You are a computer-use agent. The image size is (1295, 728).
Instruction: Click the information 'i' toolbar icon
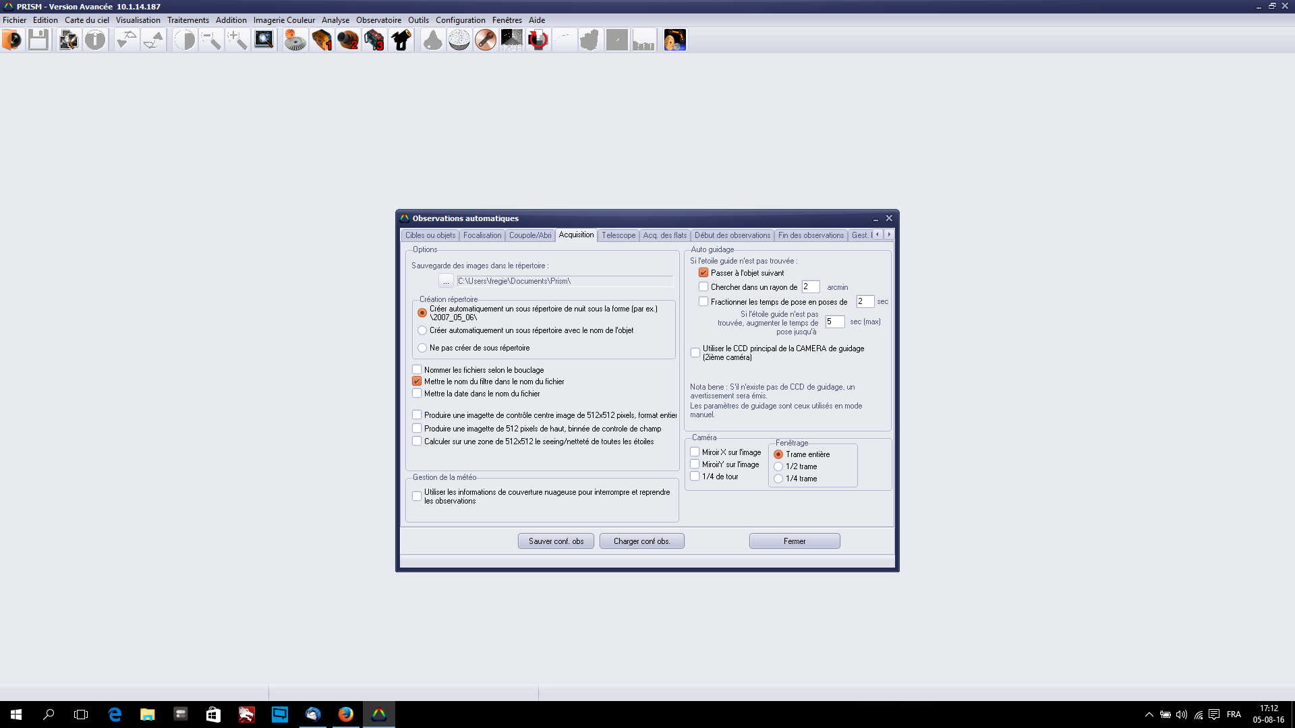95,40
